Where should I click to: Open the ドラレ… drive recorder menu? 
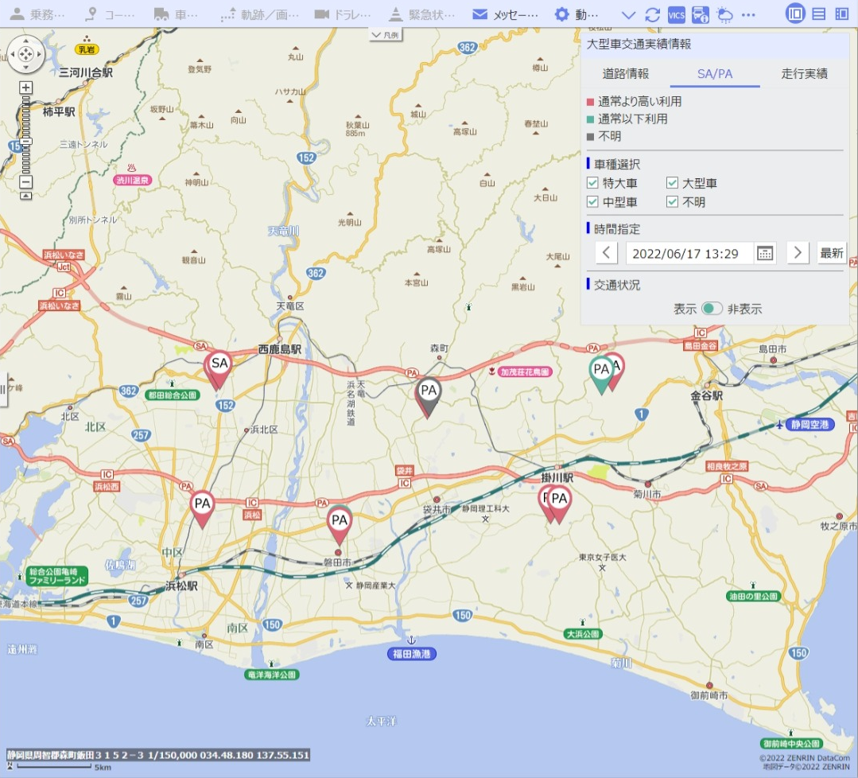click(343, 14)
